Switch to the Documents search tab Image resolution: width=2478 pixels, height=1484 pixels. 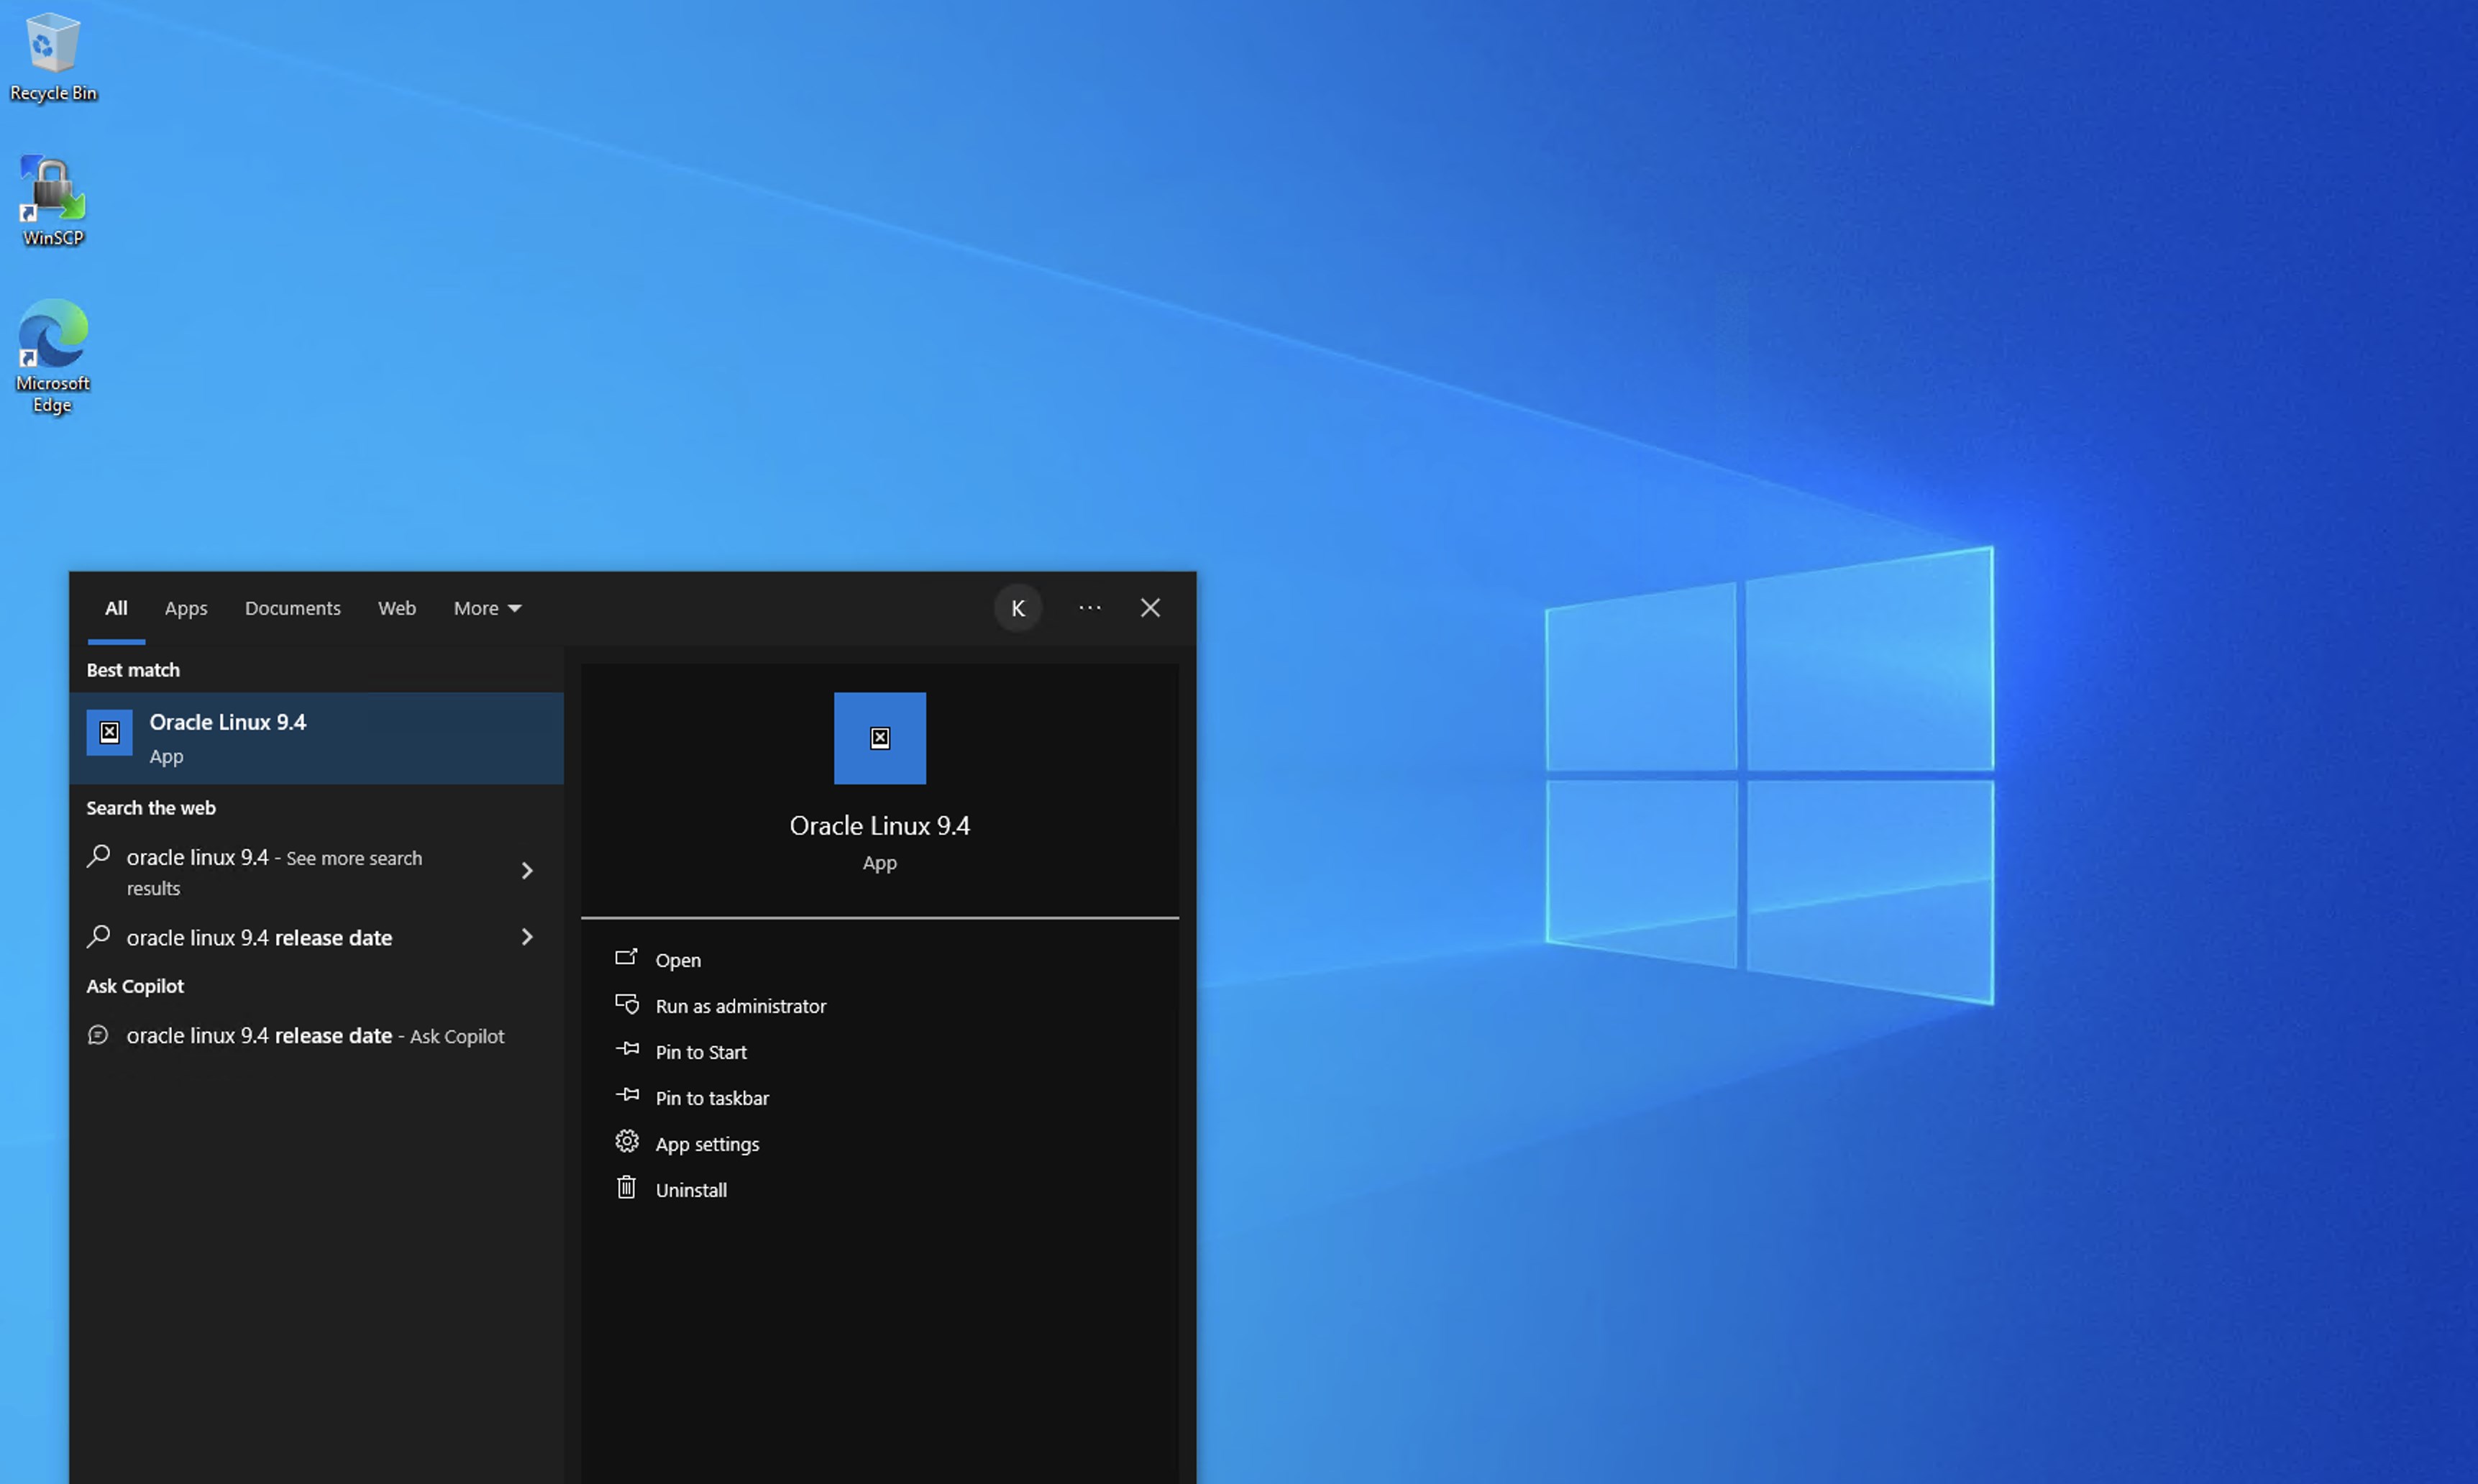(292, 608)
